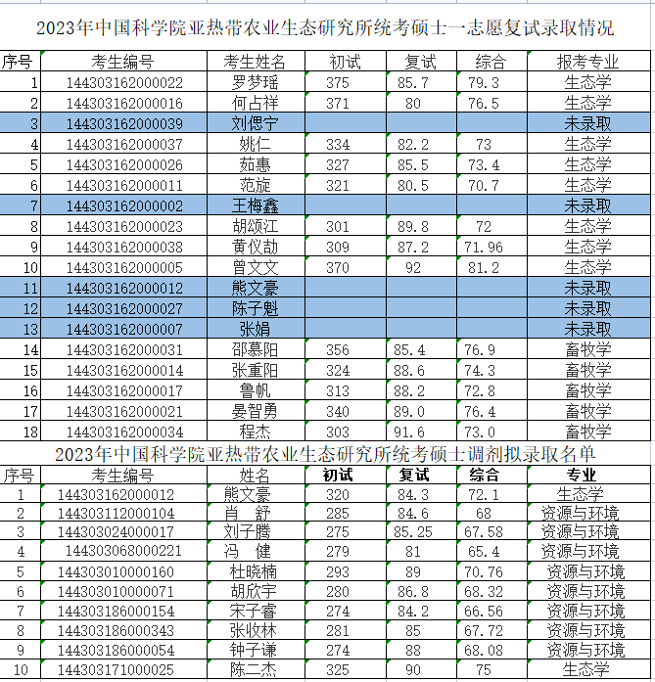Screen dimensions: 655x682
Task: Select the name cell 刘子腾
Action: 247,532
